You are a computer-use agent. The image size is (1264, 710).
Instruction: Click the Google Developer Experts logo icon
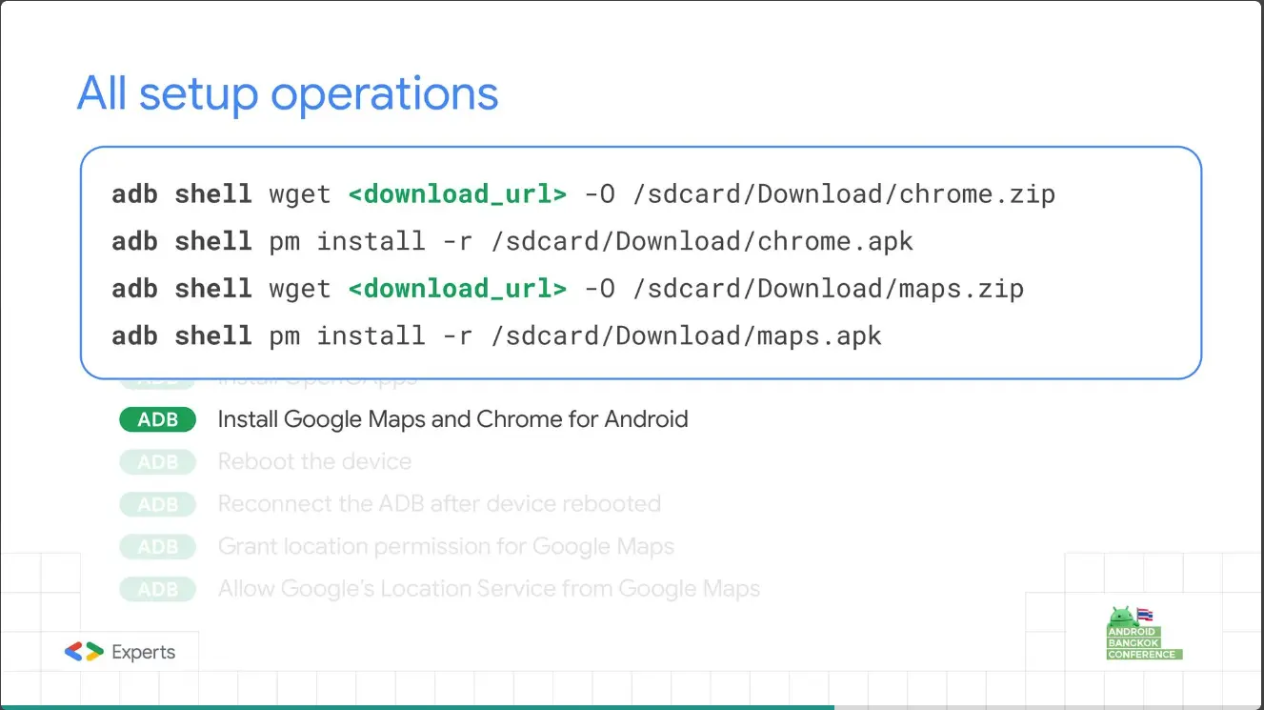84,652
